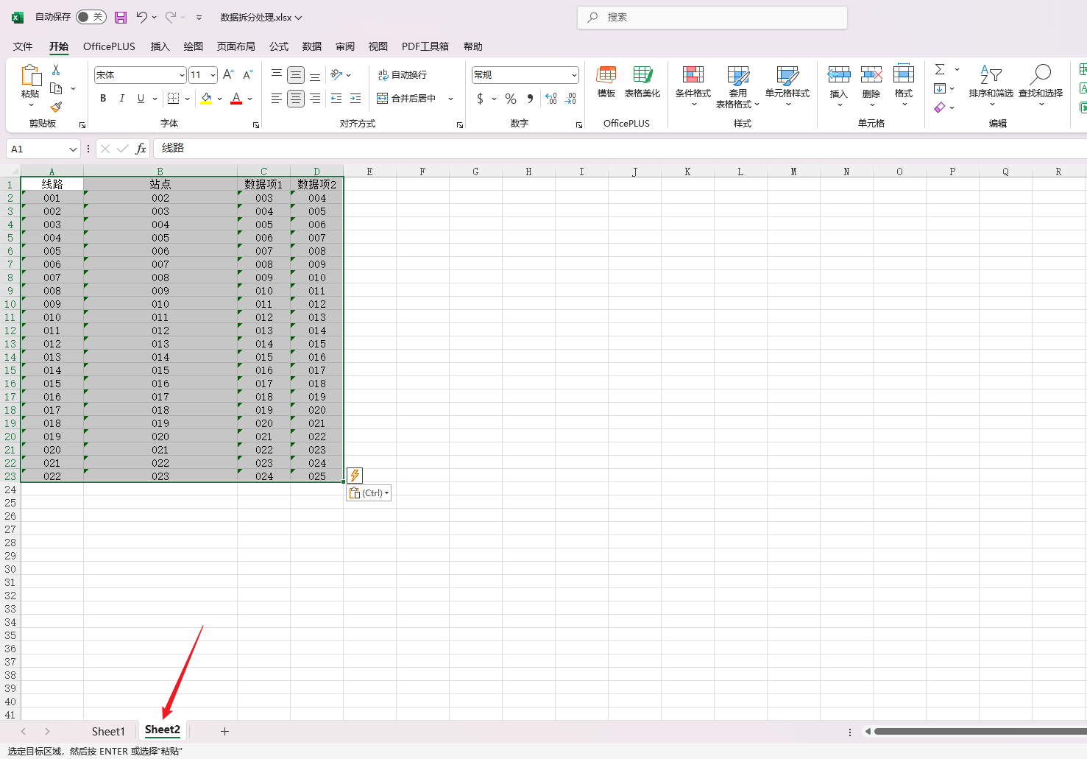The image size is (1087, 759).
Task: Expand 合并后居中 dropdown arrow
Action: [x=450, y=99]
